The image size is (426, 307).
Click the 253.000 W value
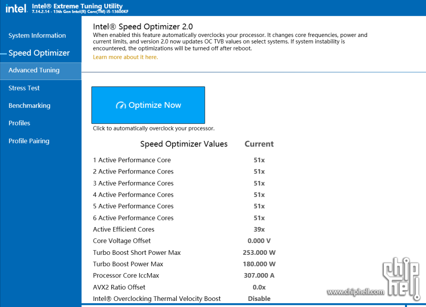259,252
